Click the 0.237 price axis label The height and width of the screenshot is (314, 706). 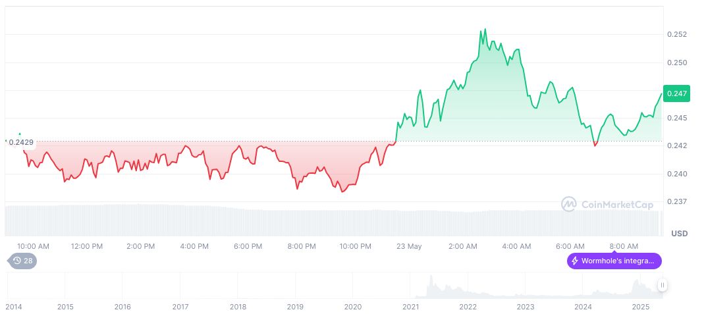676,201
